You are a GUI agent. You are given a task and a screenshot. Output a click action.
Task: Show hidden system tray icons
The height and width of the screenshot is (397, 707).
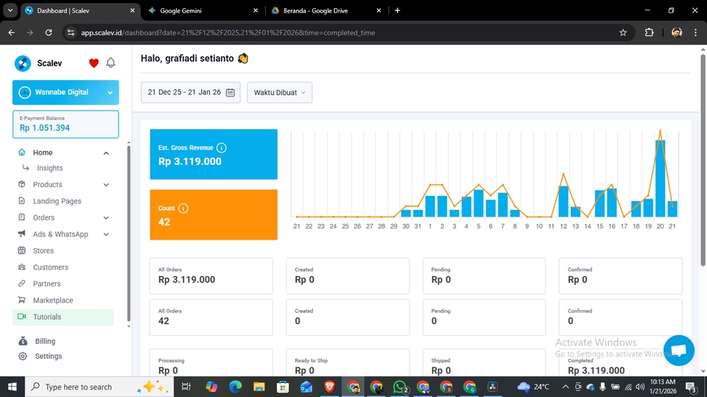click(x=566, y=387)
